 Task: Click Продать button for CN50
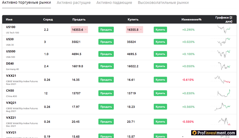[x=106, y=93]
